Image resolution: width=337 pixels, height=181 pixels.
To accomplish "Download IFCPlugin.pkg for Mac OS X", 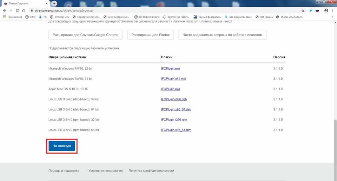I will (x=171, y=89).
